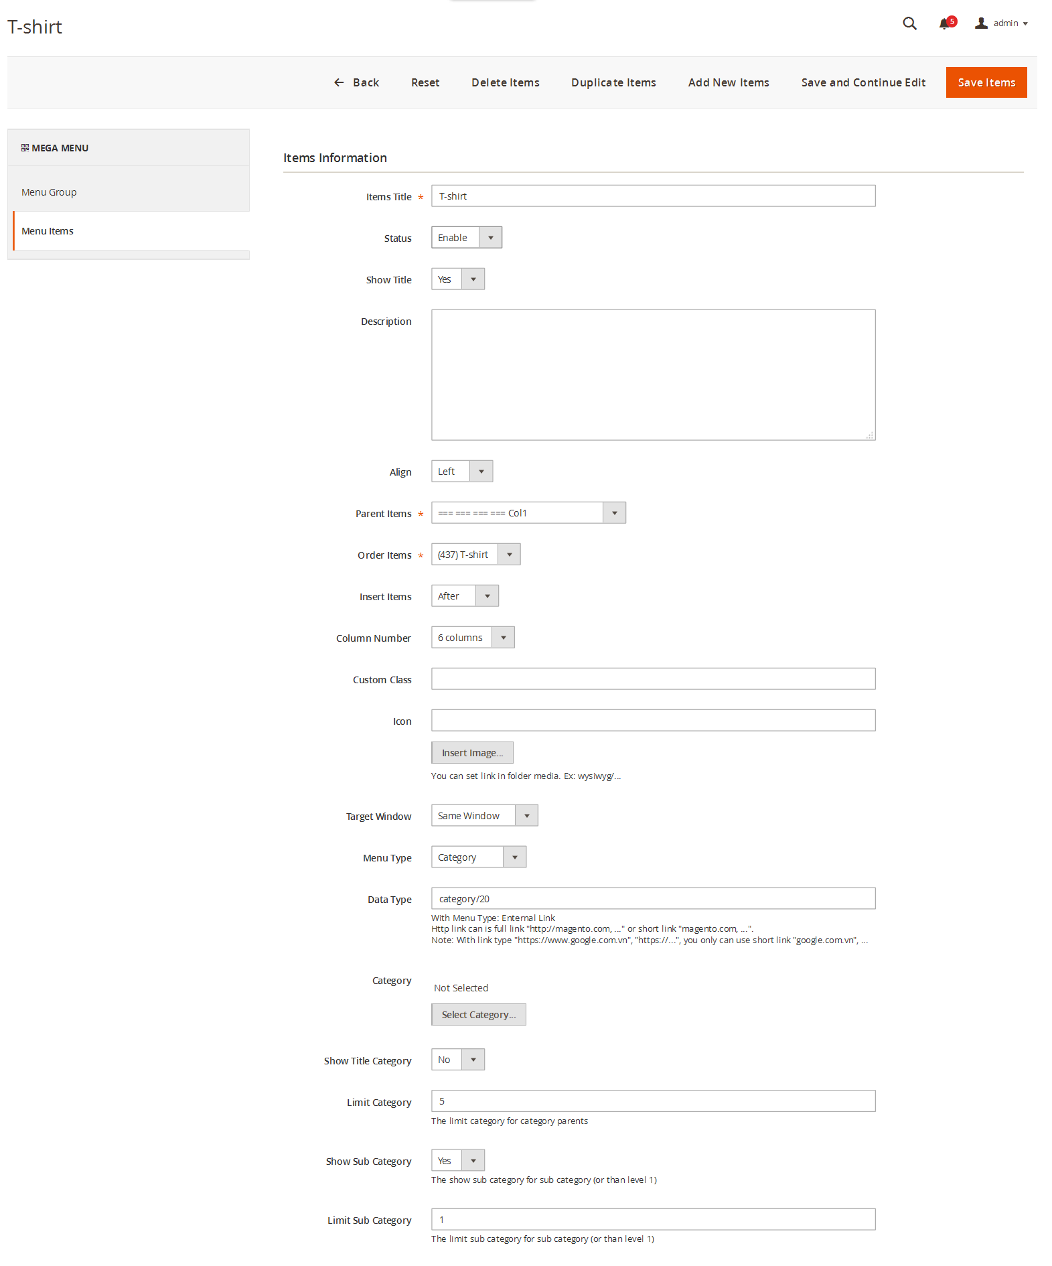The height and width of the screenshot is (1266, 1052).
Task: Change the Column Number dropdown
Action: click(472, 638)
